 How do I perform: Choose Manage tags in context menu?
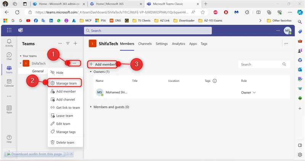point(65,132)
